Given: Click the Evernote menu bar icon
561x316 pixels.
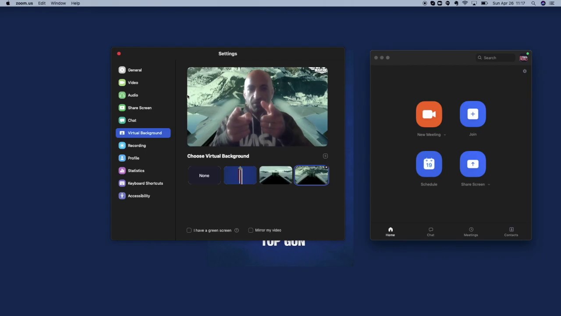Looking at the screenshot, I should click(456, 3).
